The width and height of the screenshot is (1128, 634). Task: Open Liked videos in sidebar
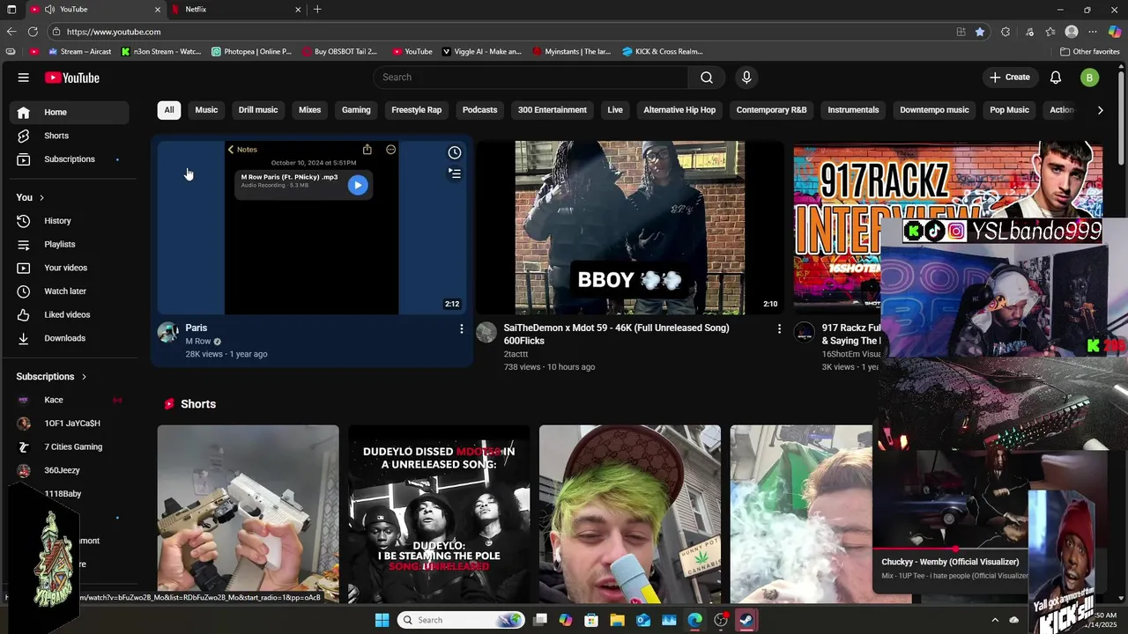point(69,314)
